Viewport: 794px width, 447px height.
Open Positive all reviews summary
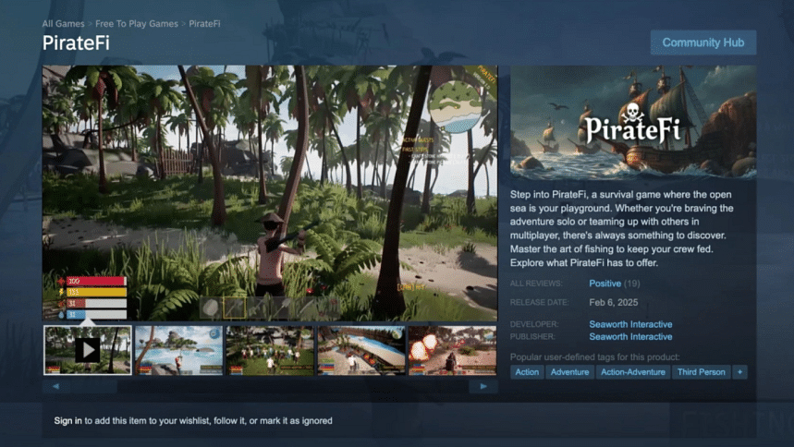click(605, 284)
